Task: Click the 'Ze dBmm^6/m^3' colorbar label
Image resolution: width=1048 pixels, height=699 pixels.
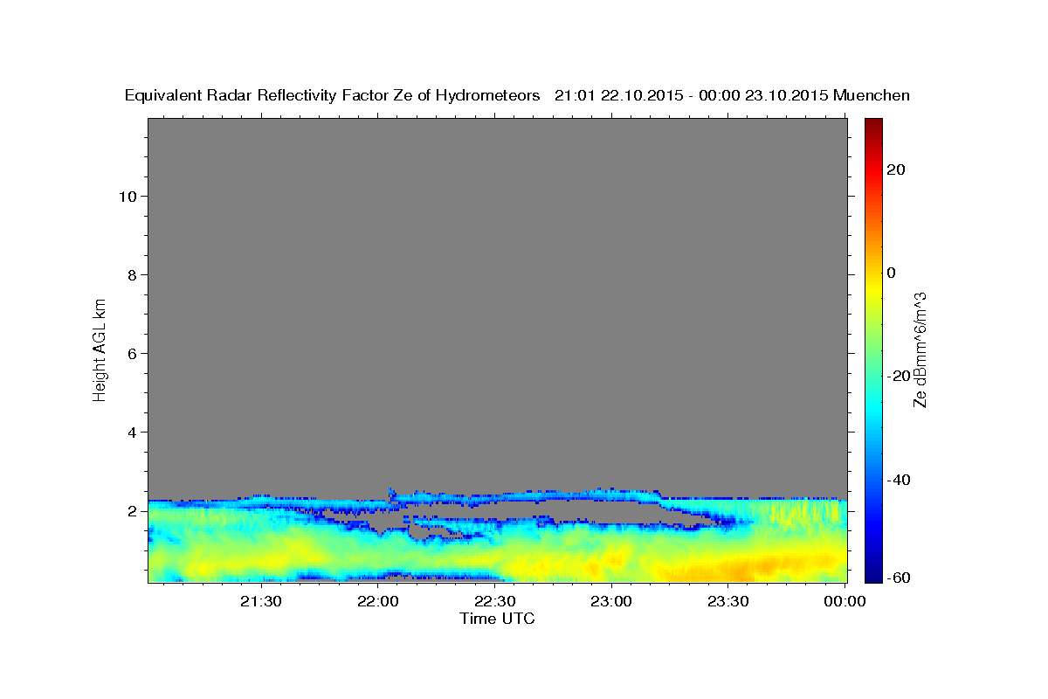Action: [919, 350]
